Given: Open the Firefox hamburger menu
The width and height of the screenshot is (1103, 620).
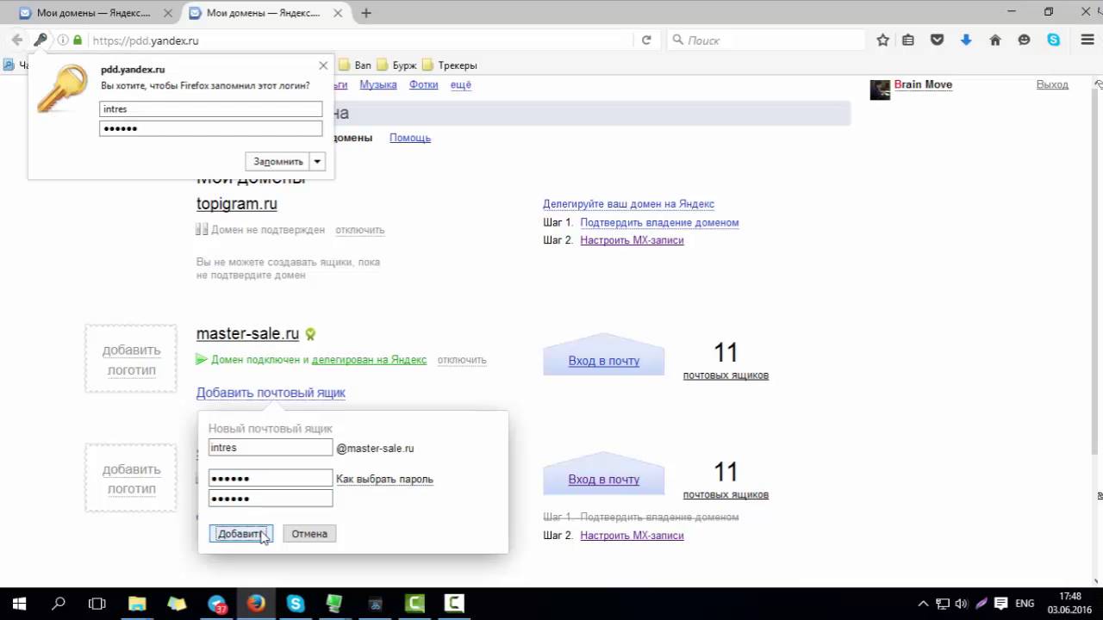Looking at the screenshot, I should (x=1087, y=40).
